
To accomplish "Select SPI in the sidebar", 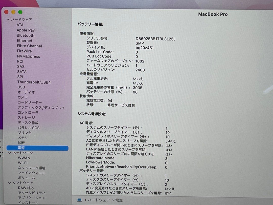I will click(20, 77).
